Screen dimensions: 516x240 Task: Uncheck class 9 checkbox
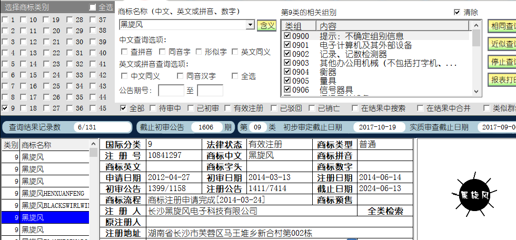[5, 108]
